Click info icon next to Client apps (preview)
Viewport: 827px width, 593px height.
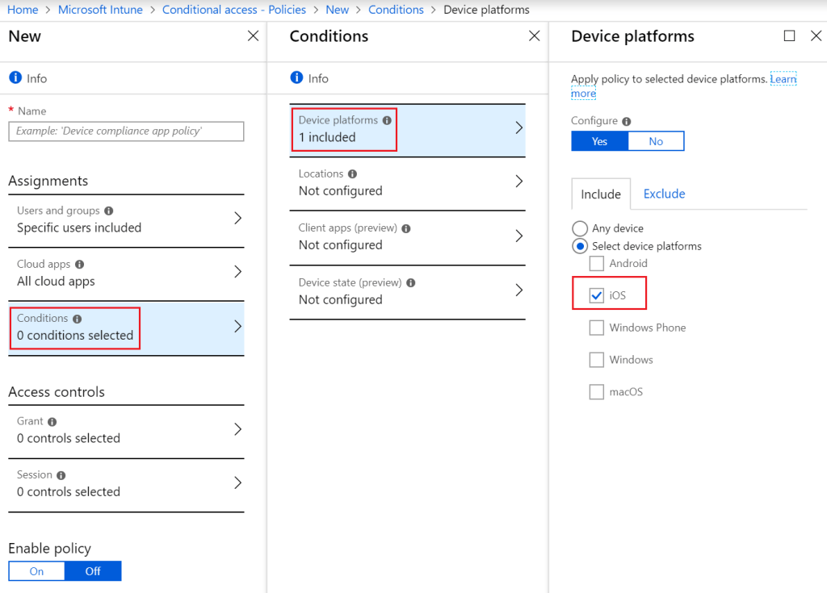tap(405, 228)
